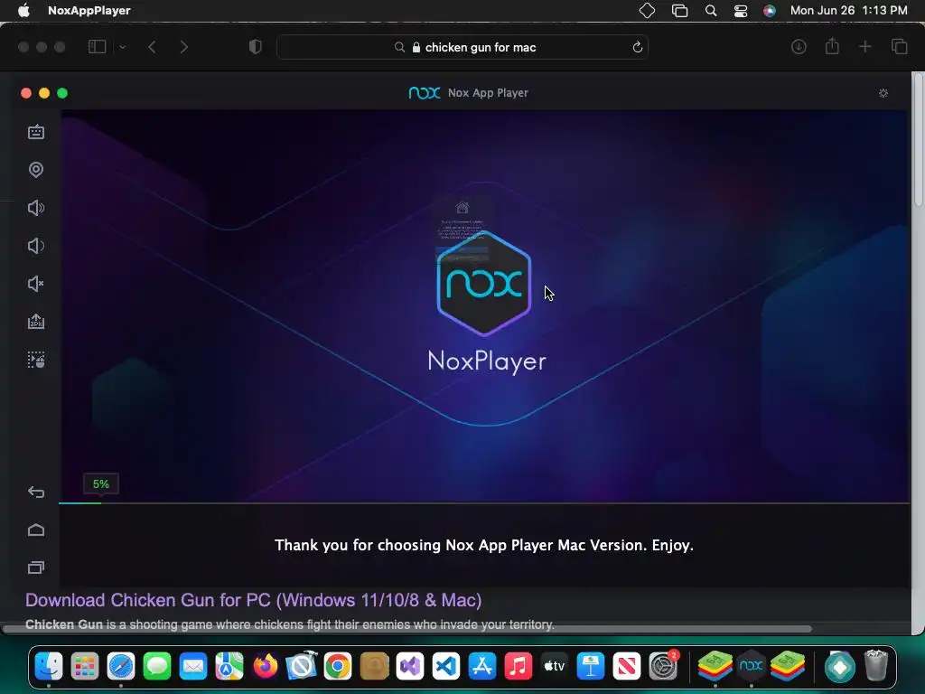925x694 pixels.
Task: Open a new Safari tab
Action: pos(864,47)
